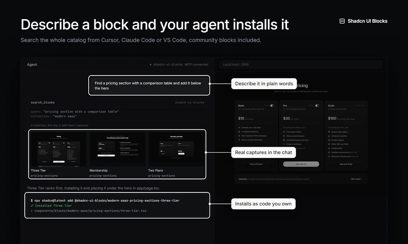Screen dimensions: 408x244
Task: Click the lightning icon beside Fast, keyboard-first workspace
Action: [x=239, y=136]
